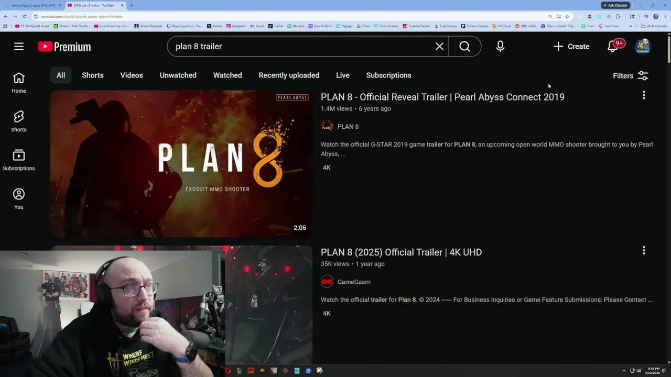The image size is (671, 377).
Task: Open the YouTube hamburger guide menu
Action: tap(19, 47)
